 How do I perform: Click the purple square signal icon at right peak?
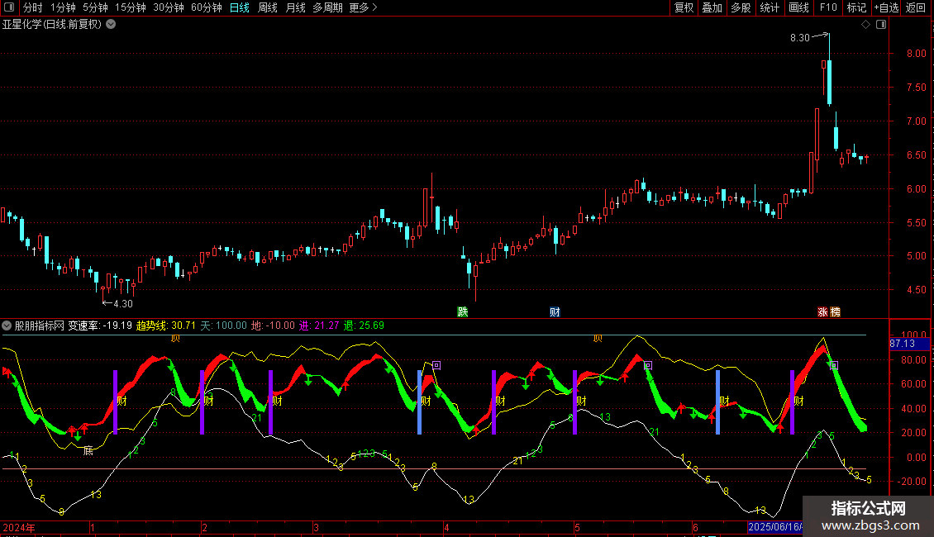pyautogui.click(x=834, y=365)
